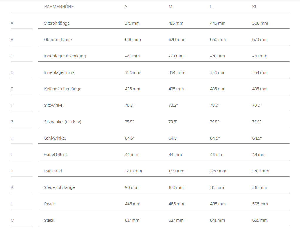
Task: Click the Radstand row label
Action: pyautogui.click(x=53, y=171)
